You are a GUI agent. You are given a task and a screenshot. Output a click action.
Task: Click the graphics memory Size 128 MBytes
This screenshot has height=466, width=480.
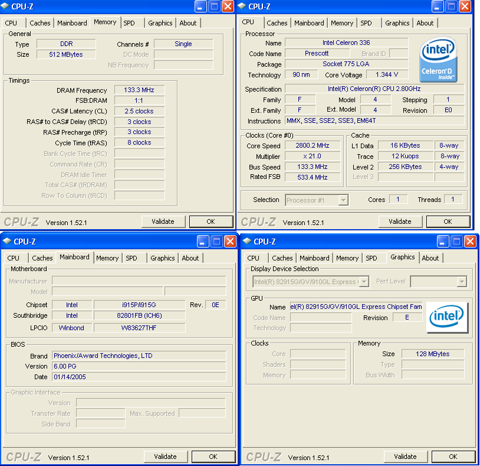point(433,354)
